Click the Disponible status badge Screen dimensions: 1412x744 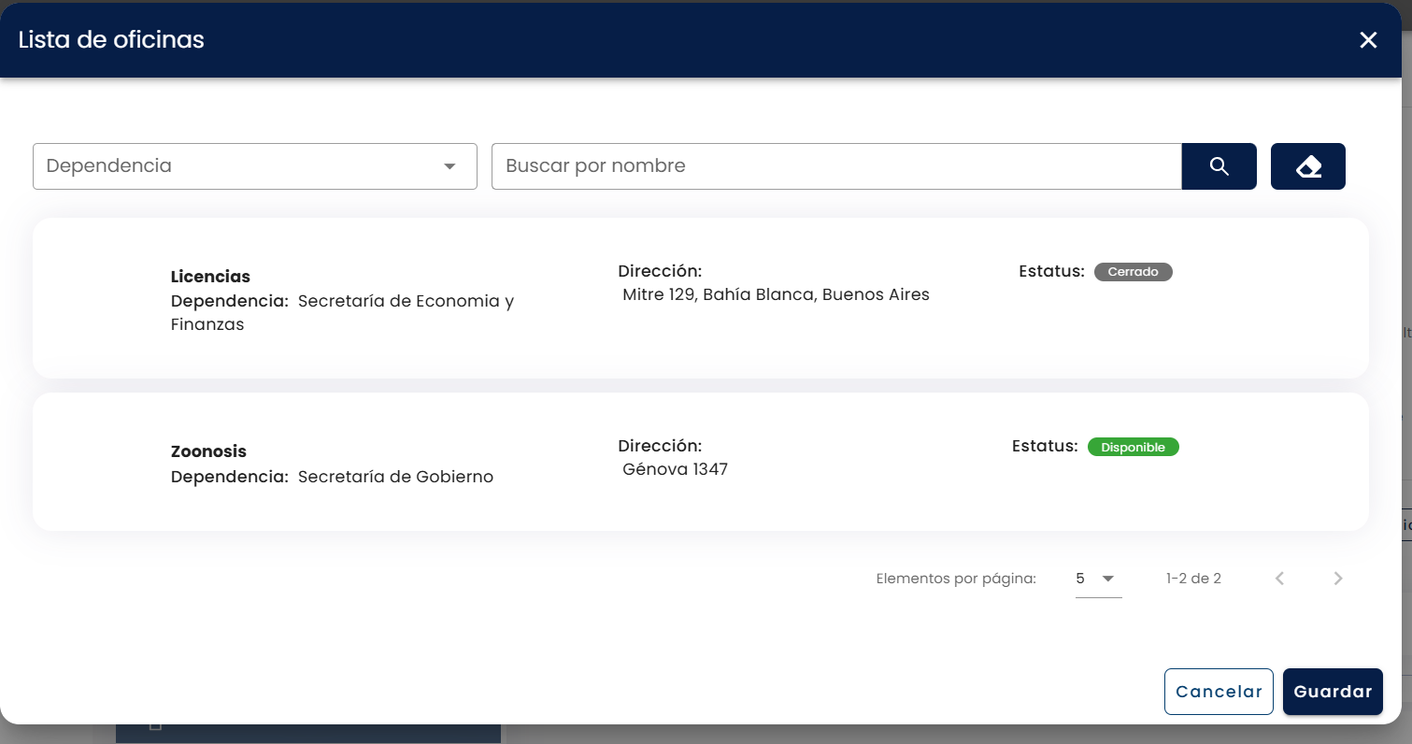[x=1133, y=447]
